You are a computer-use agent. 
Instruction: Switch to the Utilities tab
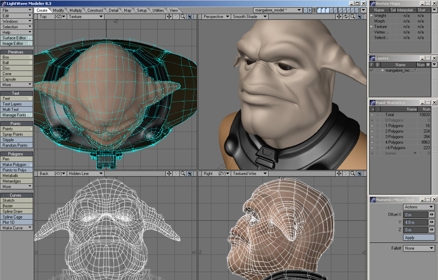[x=158, y=10]
